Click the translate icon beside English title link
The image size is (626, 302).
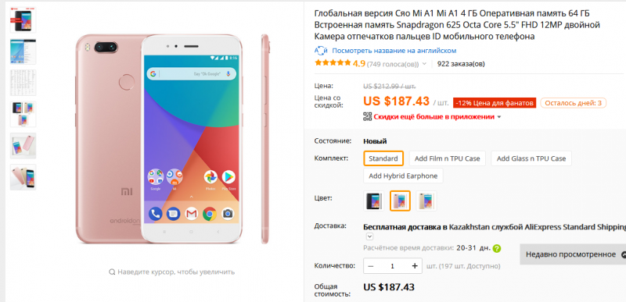pos(321,51)
